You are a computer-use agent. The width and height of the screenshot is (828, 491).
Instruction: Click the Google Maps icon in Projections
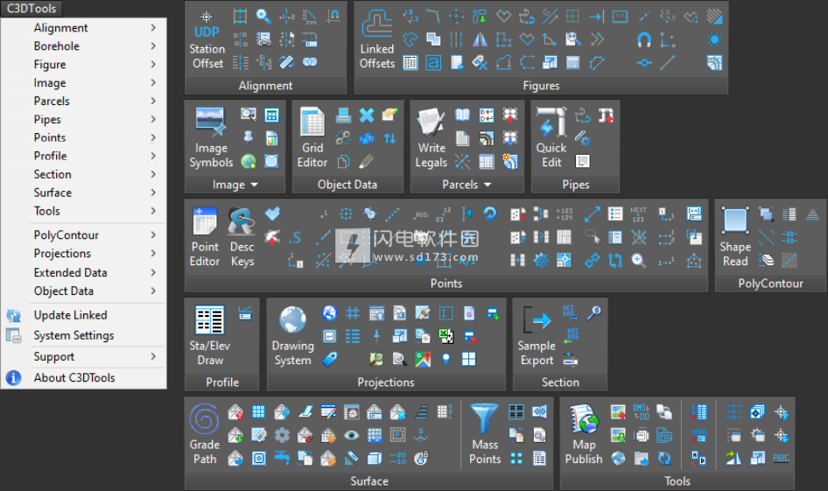[423, 359]
